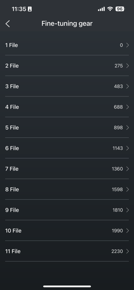This screenshot has height=290, width=134.
Task: Edit the 1810 value for 9 File
Action: pos(118,210)
